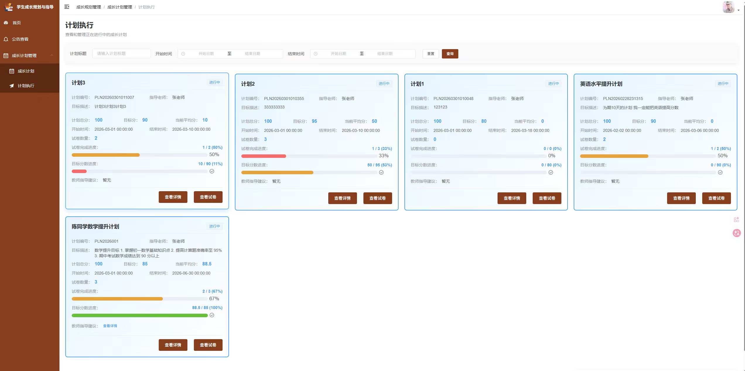
Task: Click the app logo in sidebar header
Action: [9, 7]
